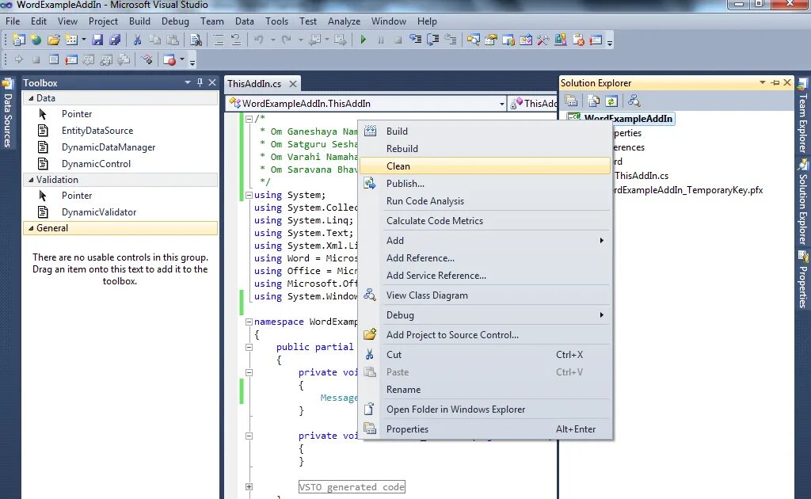Viewport: 811px width, 499px height.
Task: Click the Copy icon in toolbar
Action: tap(154, 40)
